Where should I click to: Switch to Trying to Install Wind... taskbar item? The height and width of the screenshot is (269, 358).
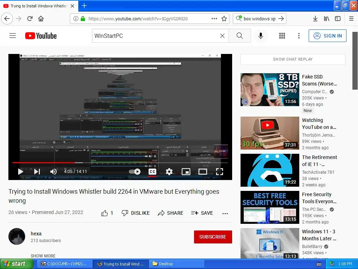(x=121, y=264)
